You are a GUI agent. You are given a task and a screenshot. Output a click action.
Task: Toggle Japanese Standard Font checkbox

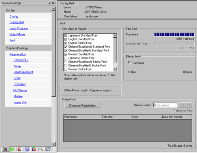pyautogui.click(x=66, y=35)
